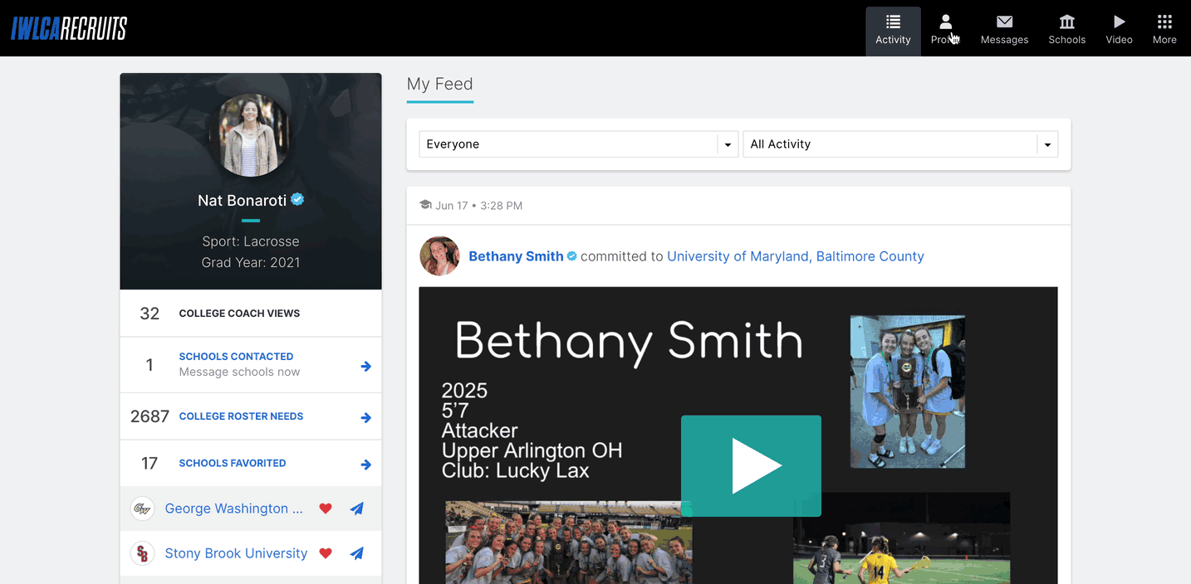1191x584 pixels.
Task: Click the graduation cap icon beside Jun 17
Action: click(x=426, y=205)
